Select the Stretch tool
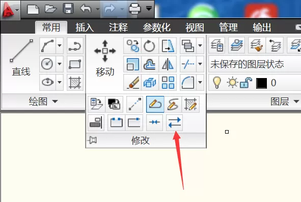The height and width of the screenshot is (202, 301). click(x=168, y=46)
